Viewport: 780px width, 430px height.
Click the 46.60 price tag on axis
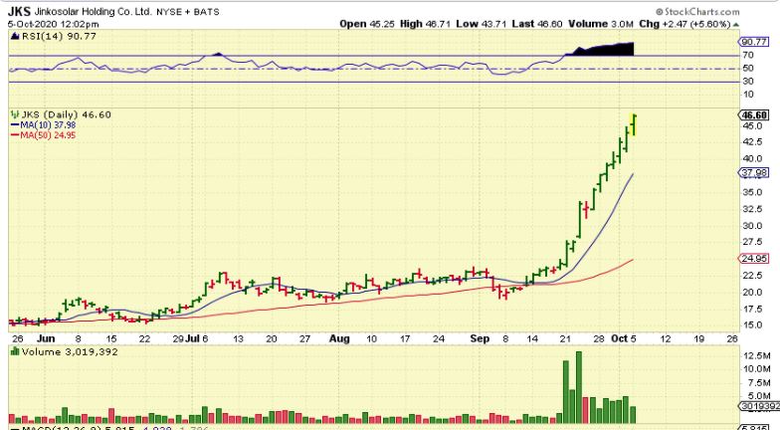(755, 115)
